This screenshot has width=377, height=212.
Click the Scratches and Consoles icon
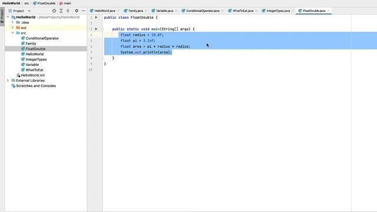pos(13,86)
